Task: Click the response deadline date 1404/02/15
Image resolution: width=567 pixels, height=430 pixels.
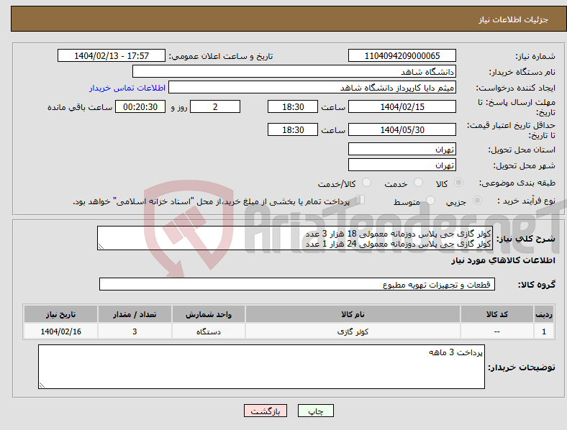Action: (402, 107)
